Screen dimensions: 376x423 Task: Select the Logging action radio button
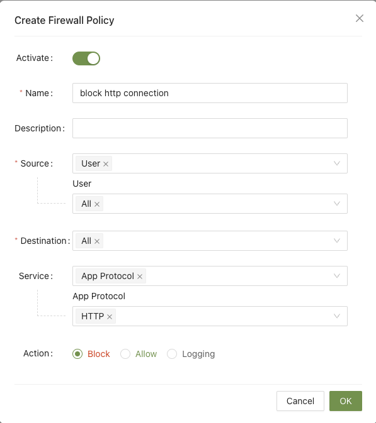pos(172,354)
